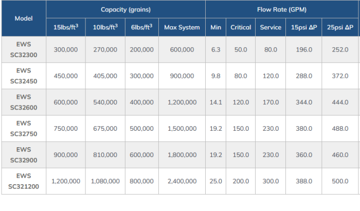The image size is (360, 211).
Task: Select the Min column header
Action: (215, 27)
